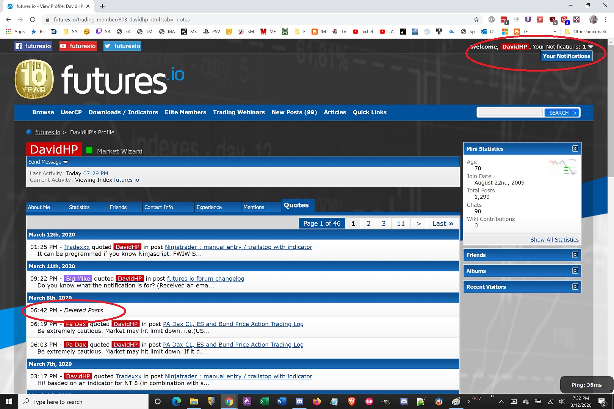Click the futures io breadcrumb link
This screenshot has height=409, width=614.
pos(48,132)
